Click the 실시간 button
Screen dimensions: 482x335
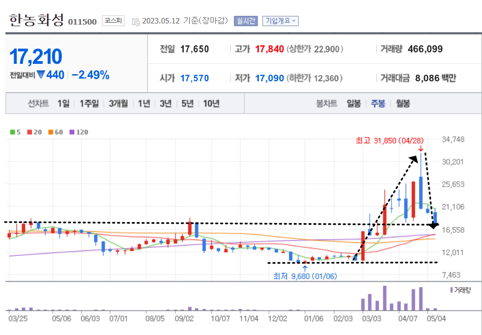pyautogui.click(x=245, y=21)
